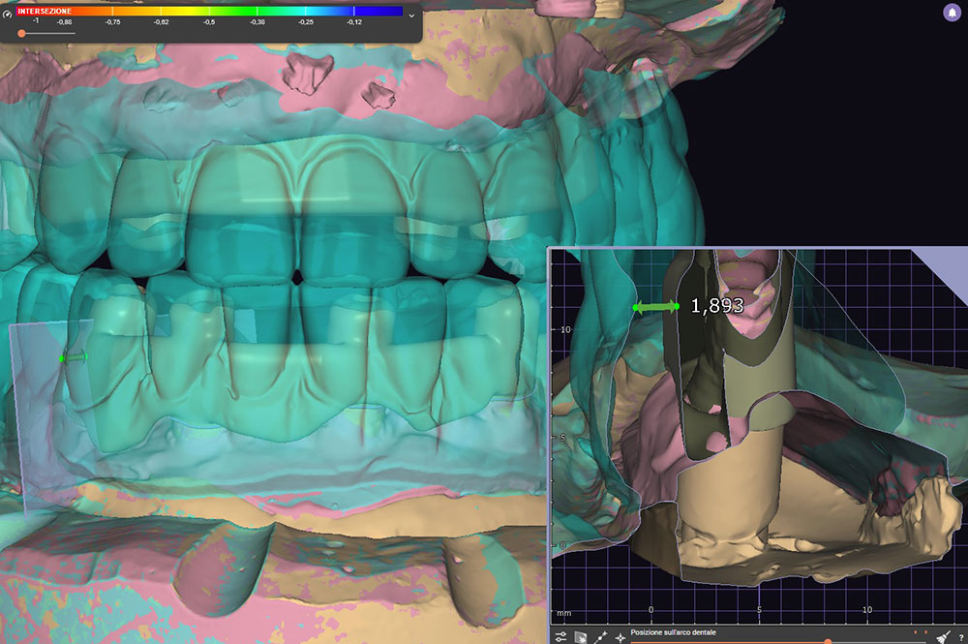Click the 1,893 measurement value label
968x644 pixels.
point(716,306)
